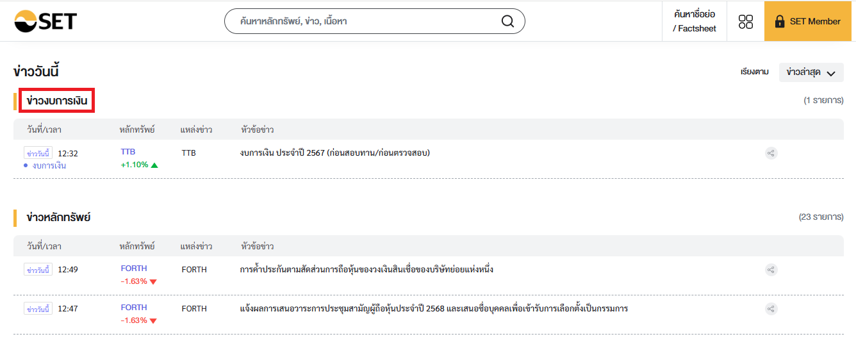This screenshot has height=339, width=856.
Task: Open the apps grid icon
Action: pyautogui.click(x=746, y=21)
